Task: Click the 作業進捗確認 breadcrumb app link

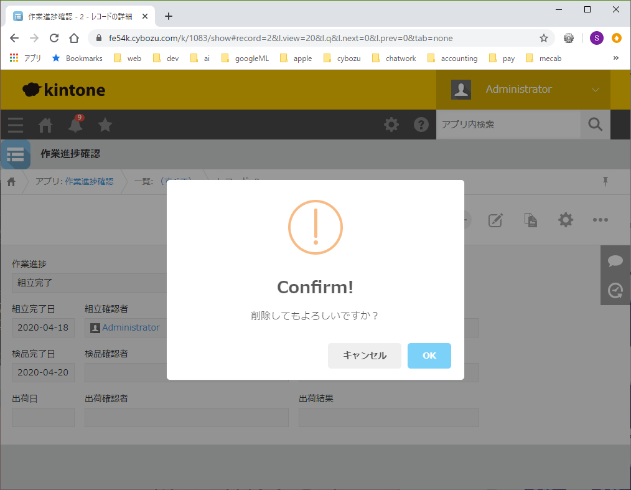Action: click(89, 182)
